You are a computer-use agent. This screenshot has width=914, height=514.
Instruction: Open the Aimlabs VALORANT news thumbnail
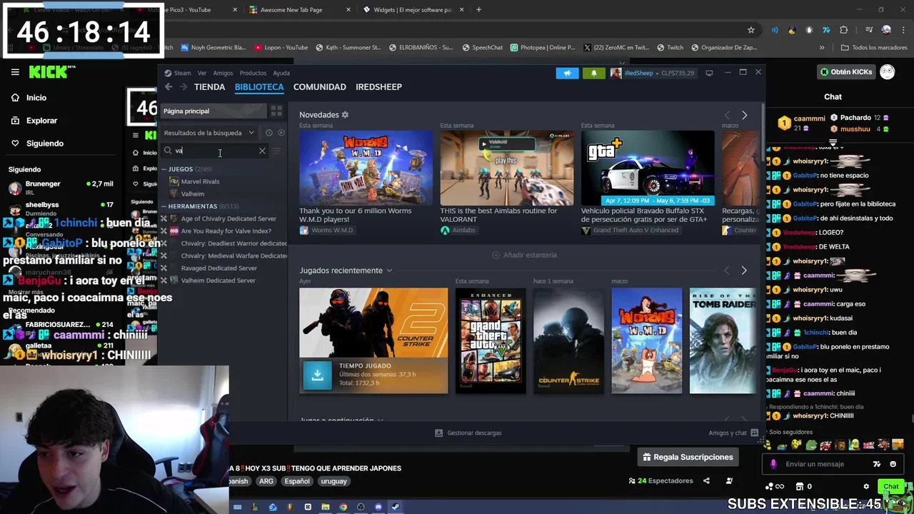506,168
